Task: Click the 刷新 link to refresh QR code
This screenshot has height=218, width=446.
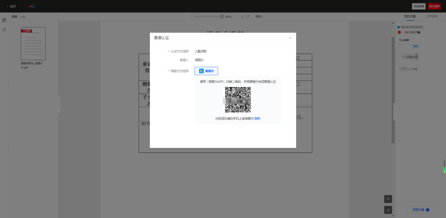Action: (x=257, y=119)
